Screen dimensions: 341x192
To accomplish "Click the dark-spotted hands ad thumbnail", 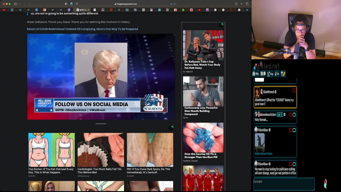I will pos(150,150).
